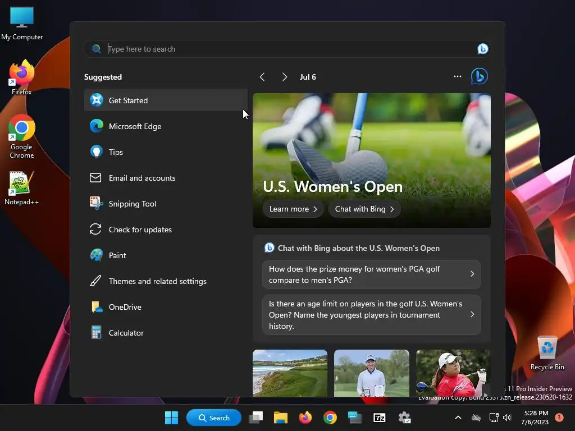Open the three-dot more options menu
The image size is (575, 431).
coord(457,76)
